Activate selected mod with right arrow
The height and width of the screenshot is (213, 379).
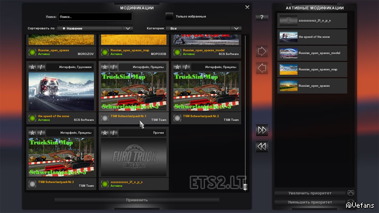[262, 51]
